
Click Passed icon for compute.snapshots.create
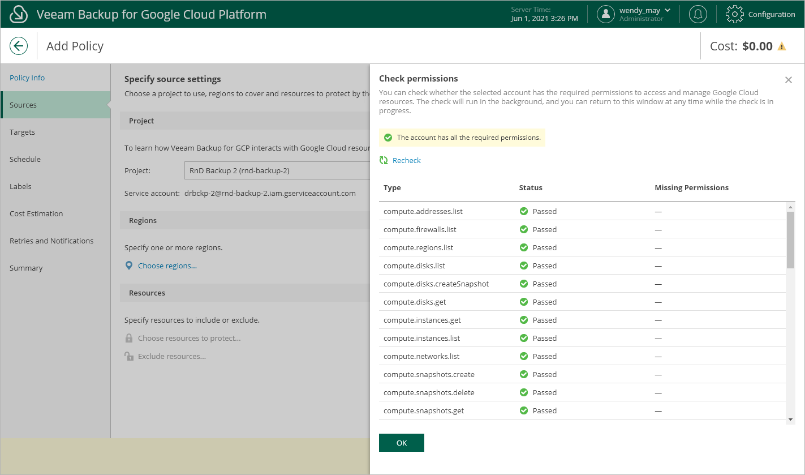524,374
